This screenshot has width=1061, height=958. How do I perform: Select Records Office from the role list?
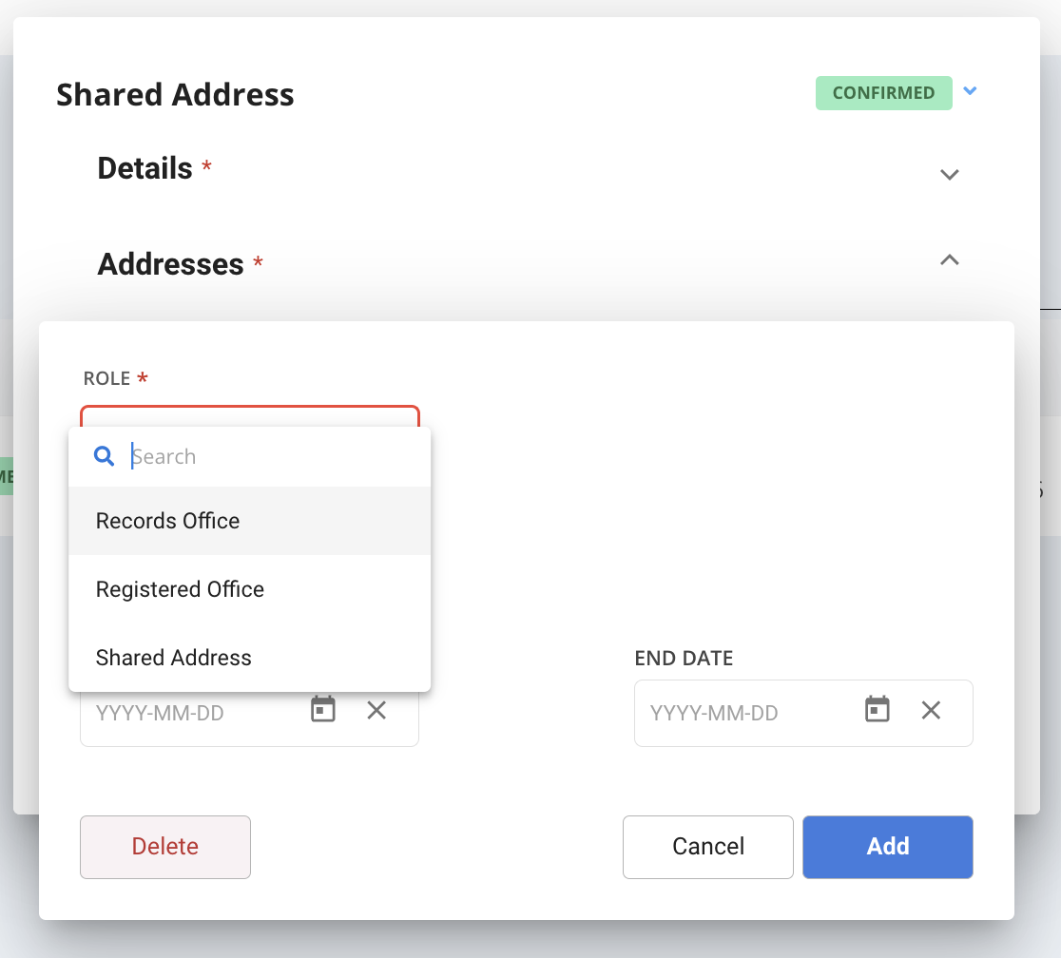[167, 521]
